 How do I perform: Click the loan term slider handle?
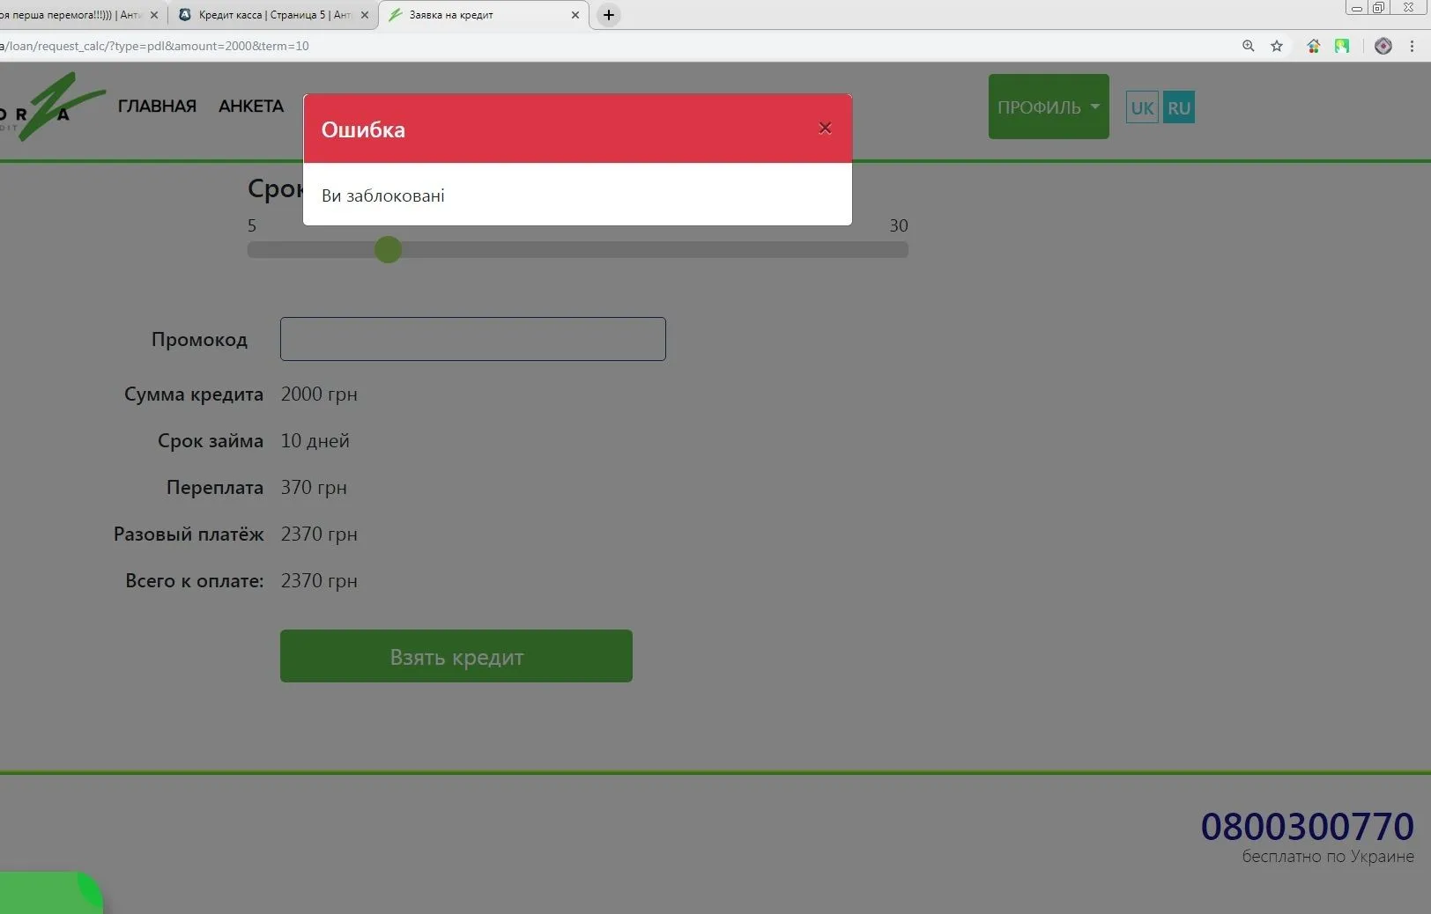[388, 250]
